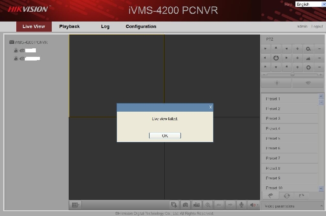Click the first camera icon in device tree
The width and height of the screenshot is (326, 216).
pyautogui.click(x=16, y=50)
